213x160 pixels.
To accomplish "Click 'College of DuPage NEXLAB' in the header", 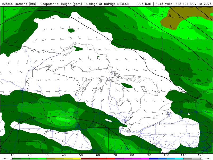I will 108,4.
